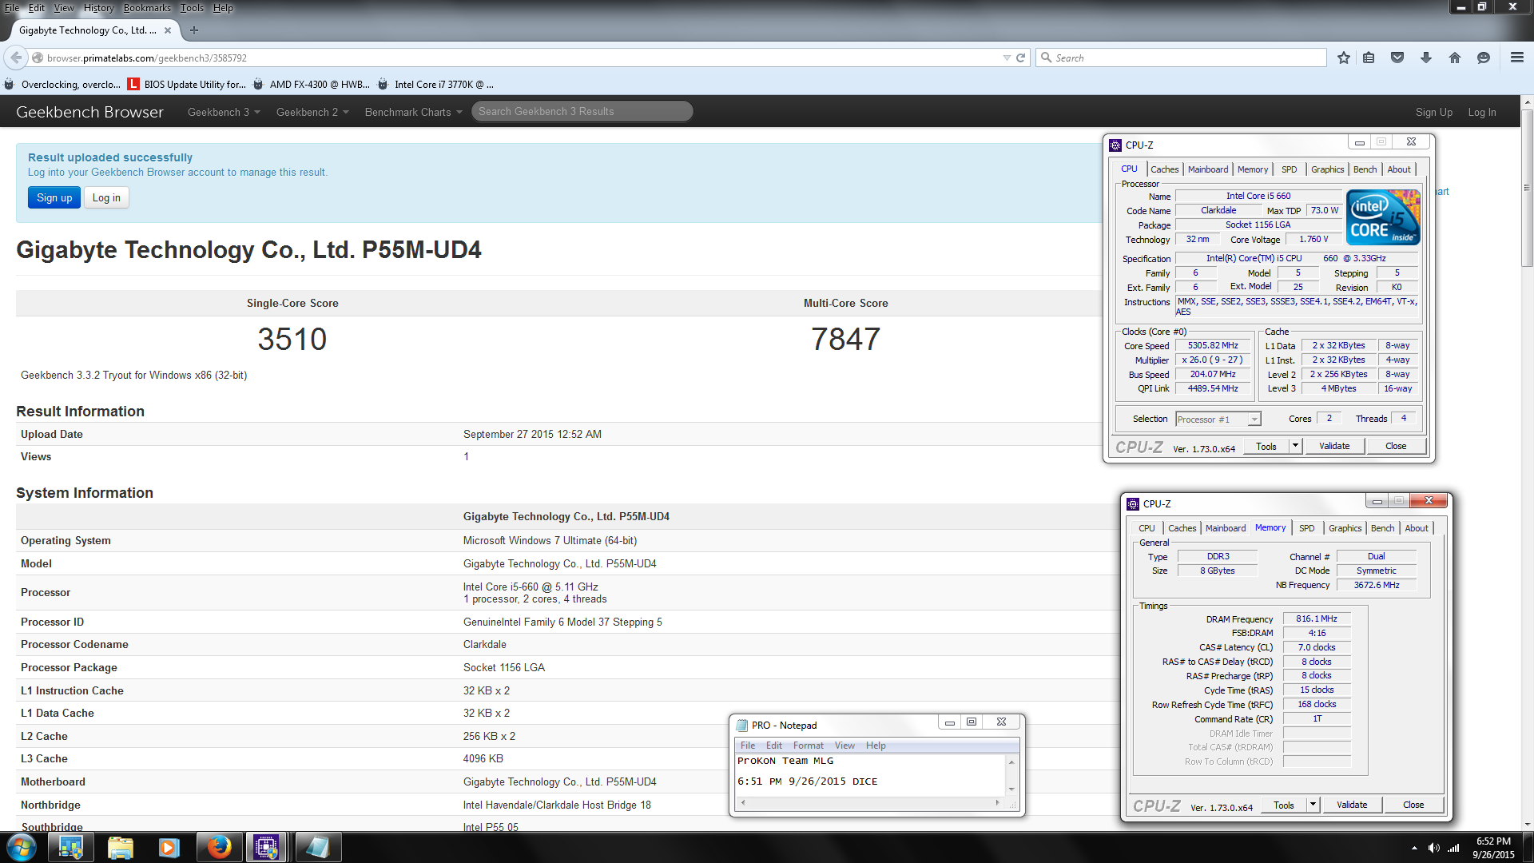Open the Firefox hamburger menu
Screen dimensions: 1534x863
coord(1517,58)
